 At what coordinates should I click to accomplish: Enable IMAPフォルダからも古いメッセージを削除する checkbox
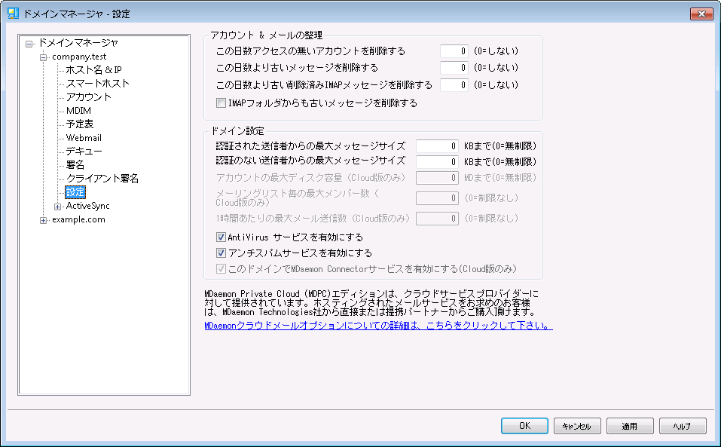click(x=221, y=103)
